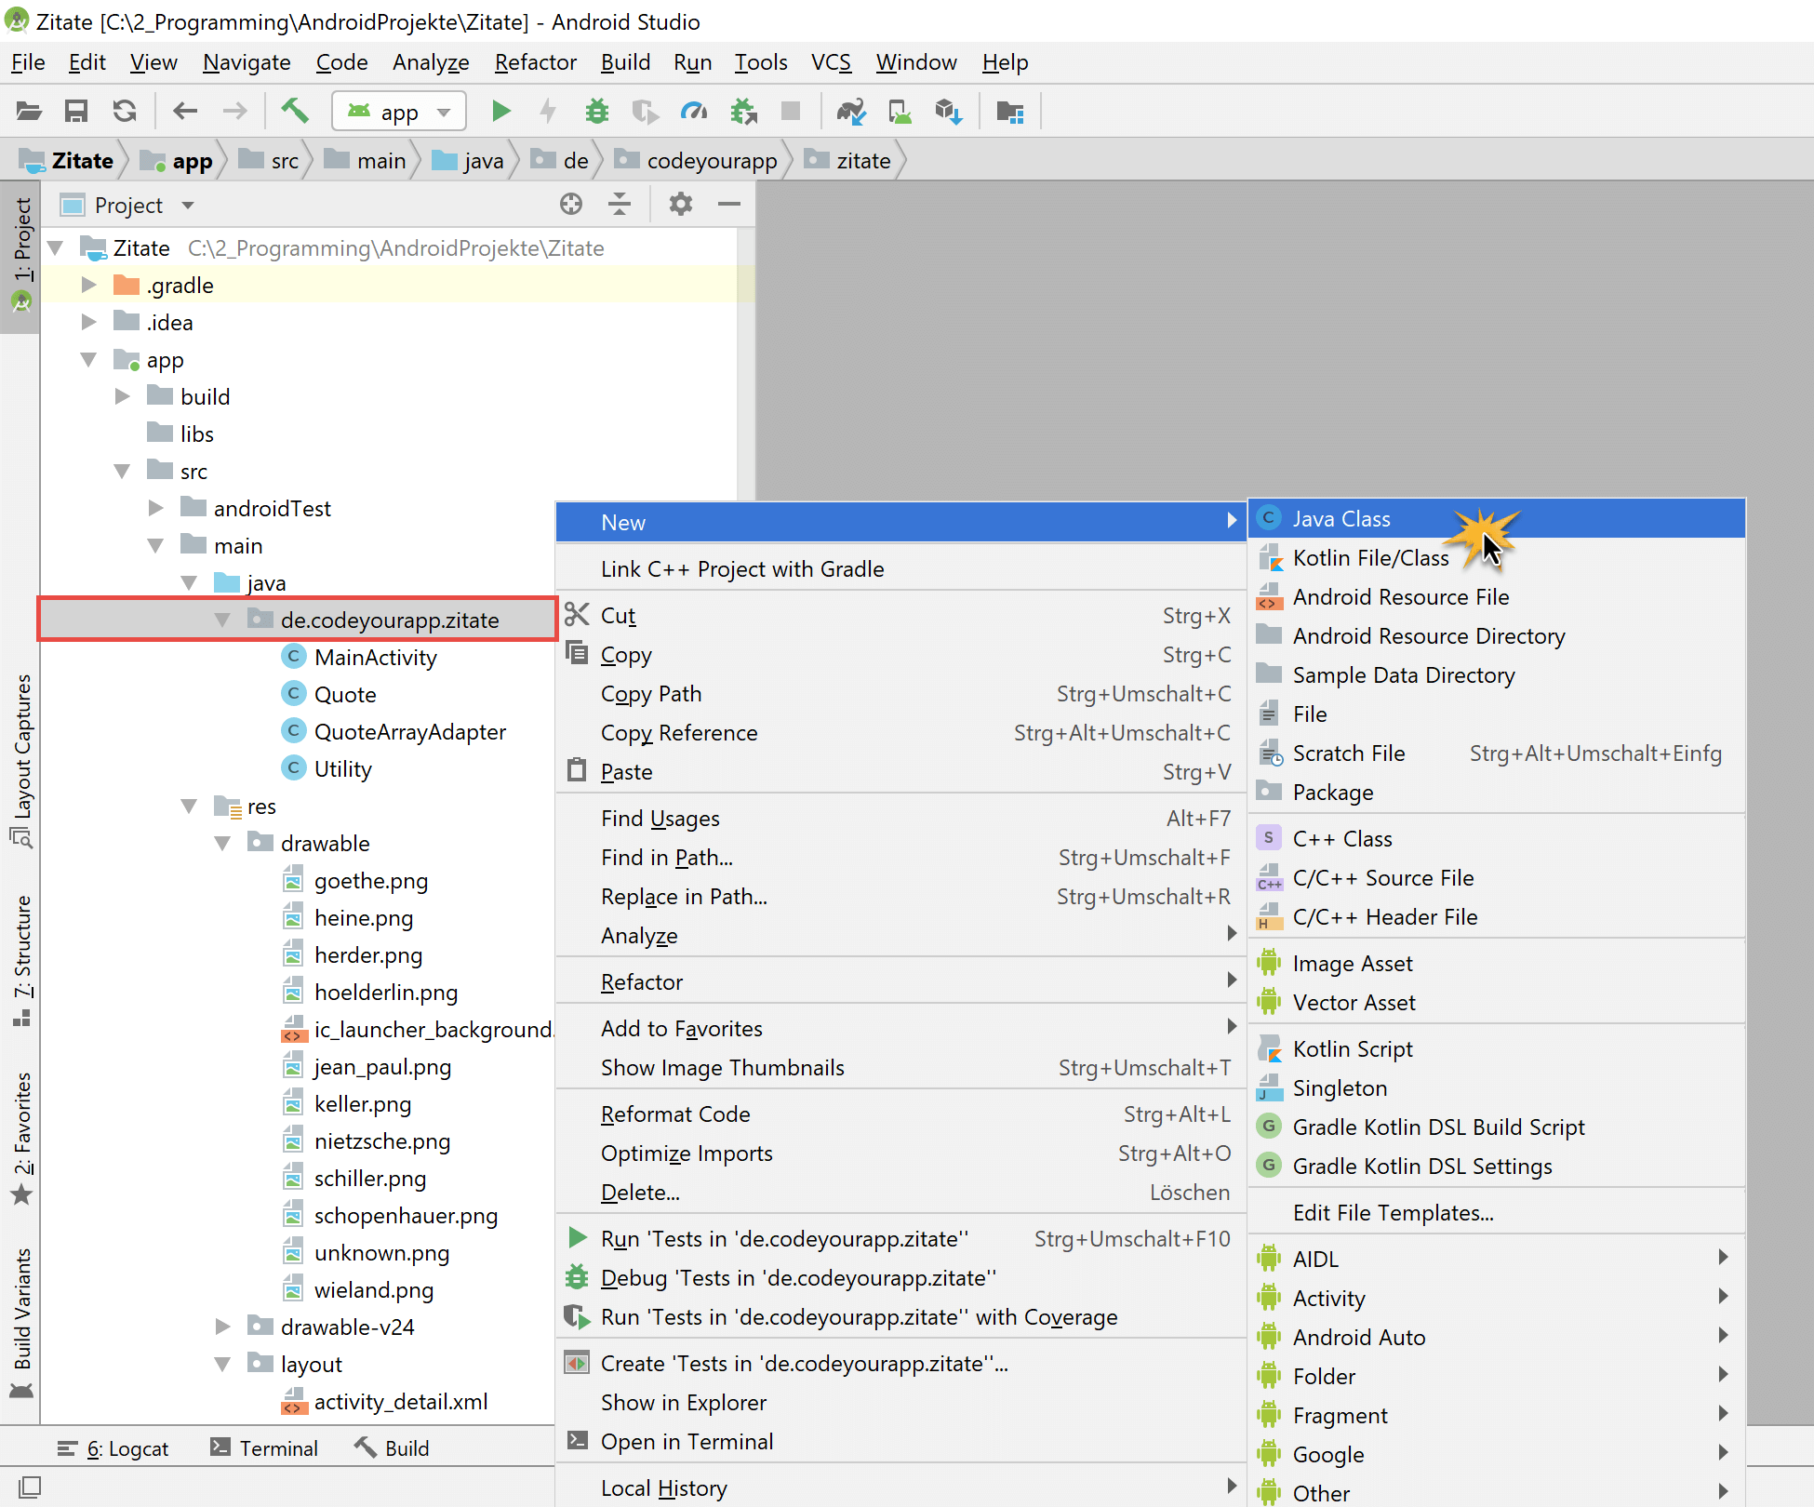Screen dimensions: 1814x1507
Task: Open the 2: Favorites side tab
Action: click(21, 1139)
